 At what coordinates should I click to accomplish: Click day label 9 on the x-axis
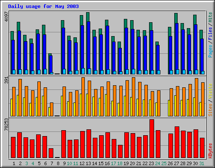point(64,163)
